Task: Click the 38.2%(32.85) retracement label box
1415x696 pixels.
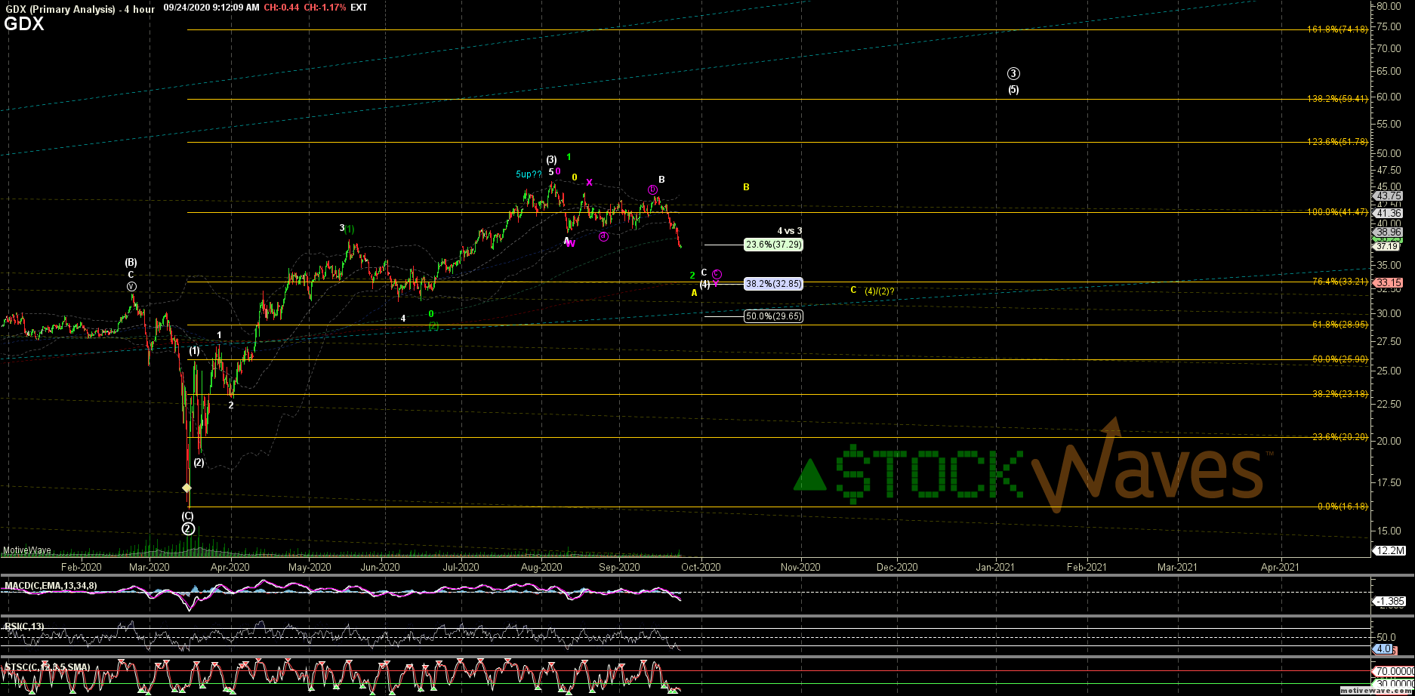Action: click(772, 284)
